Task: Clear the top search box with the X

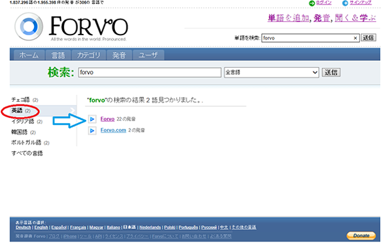Action: (x=355, y=38)
